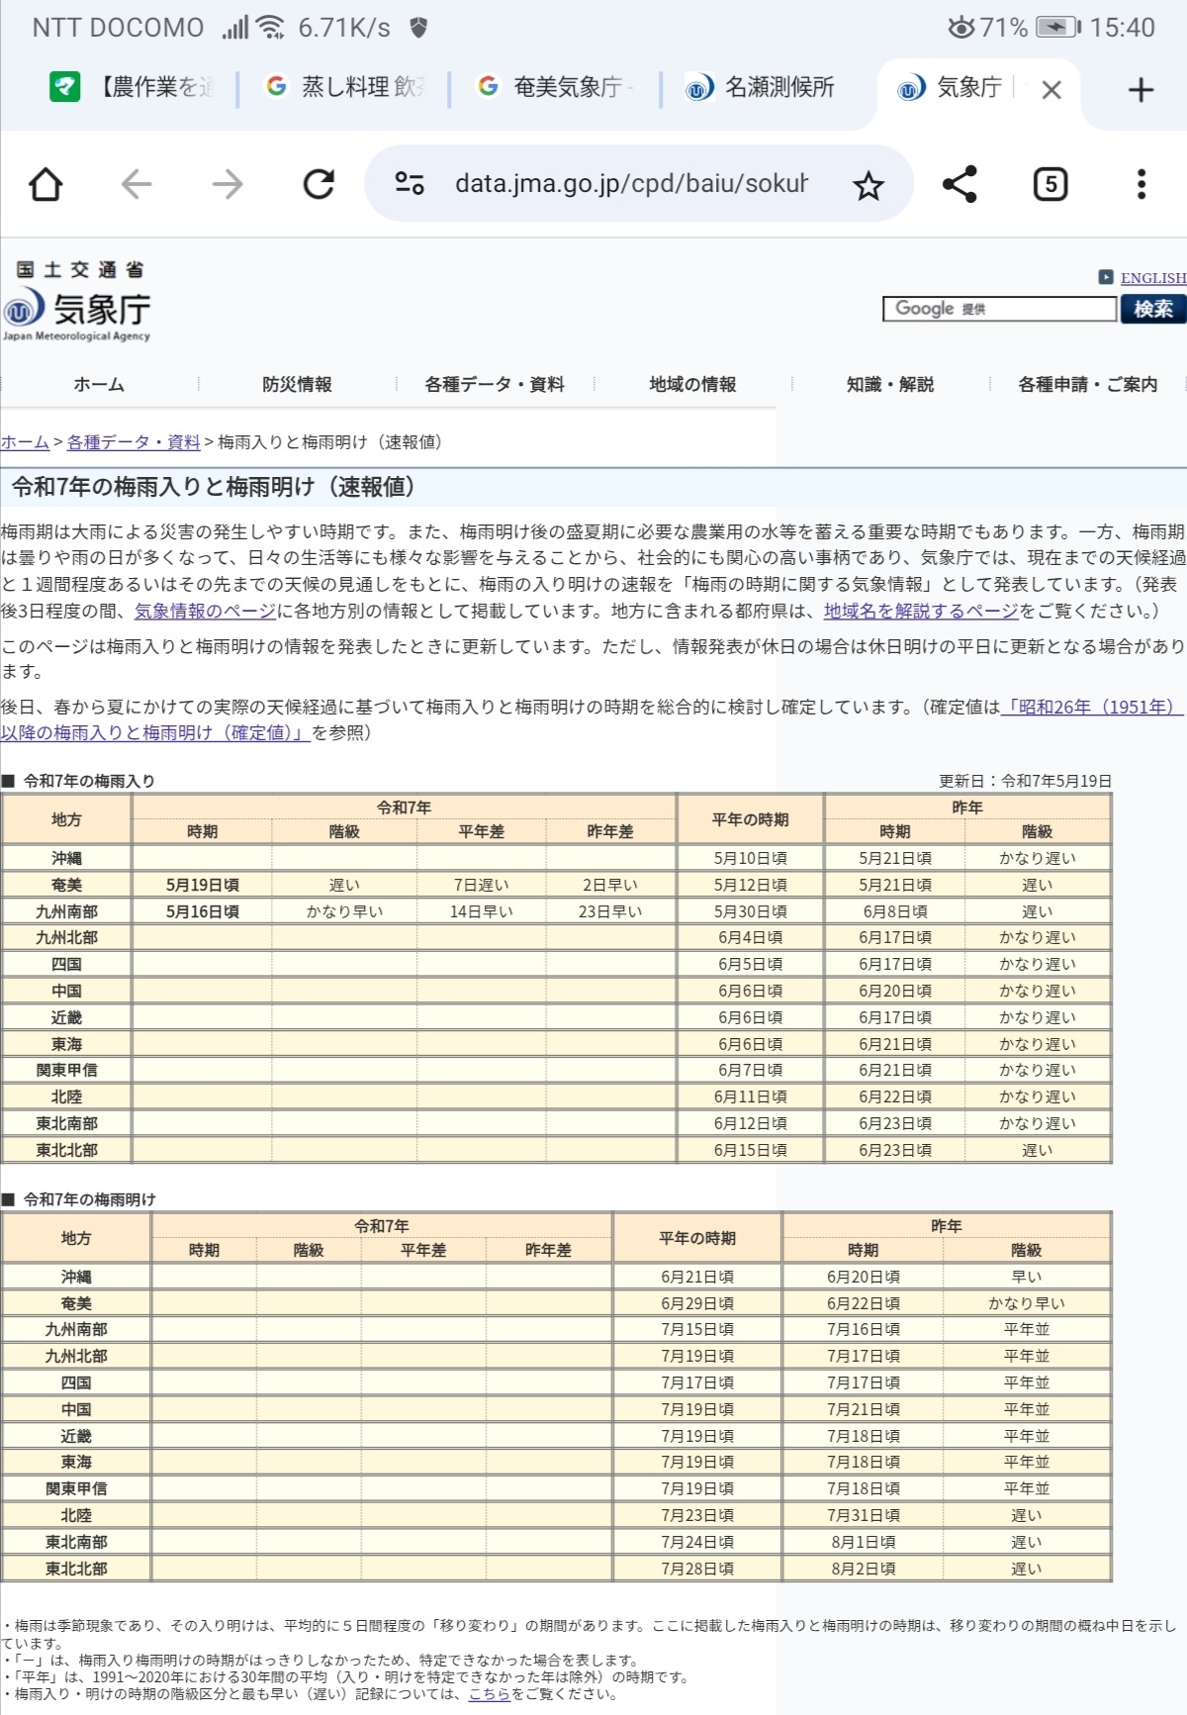
Task: Click the ホーム breadcrumb link
Action: [x=25, y=442]
